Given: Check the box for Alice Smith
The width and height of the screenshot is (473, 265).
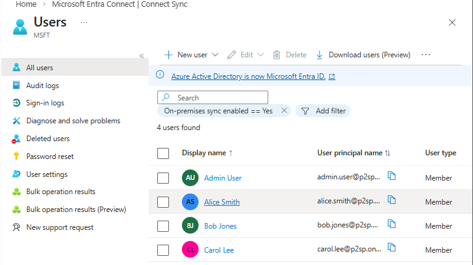Looking at the screenshot, I should [x=163, y=202].
